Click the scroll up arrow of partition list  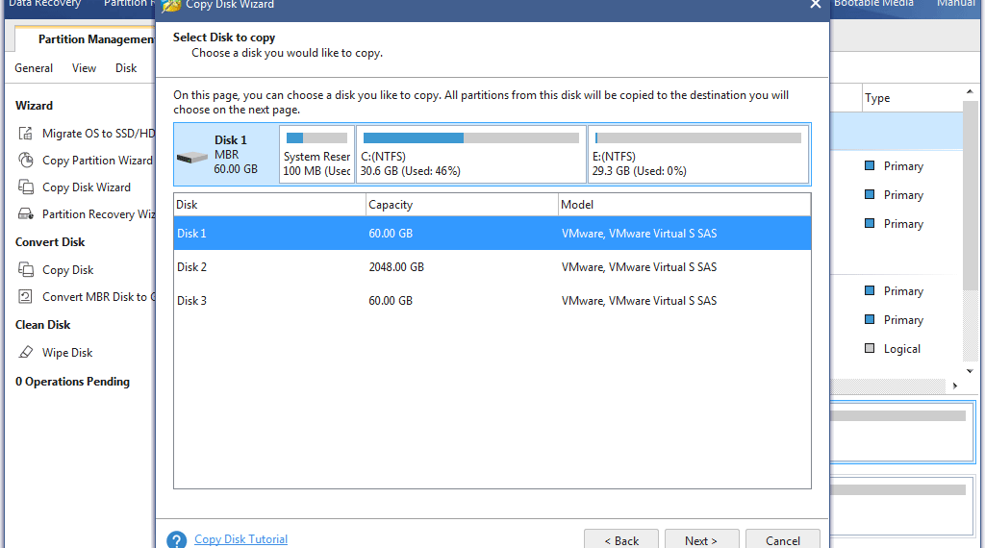coord(970,91)
